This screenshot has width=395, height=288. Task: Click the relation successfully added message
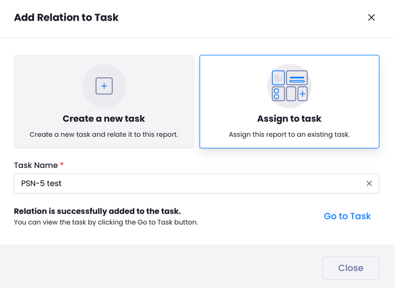(97, 211)
